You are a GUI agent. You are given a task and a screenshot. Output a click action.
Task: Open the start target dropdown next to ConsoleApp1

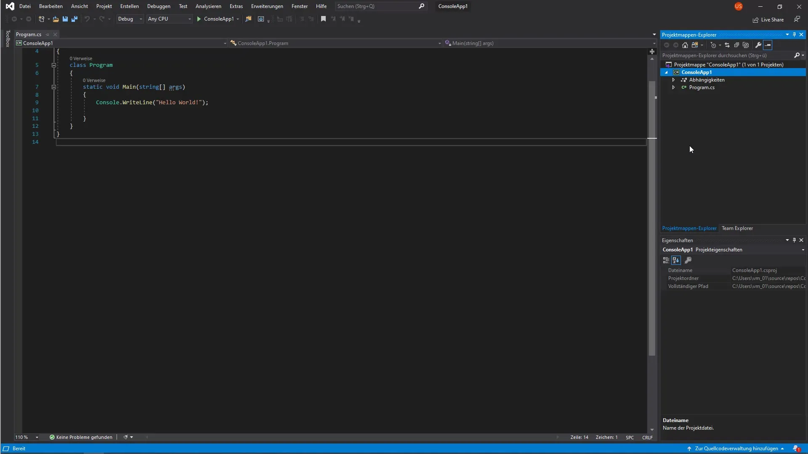coord(238,19)
